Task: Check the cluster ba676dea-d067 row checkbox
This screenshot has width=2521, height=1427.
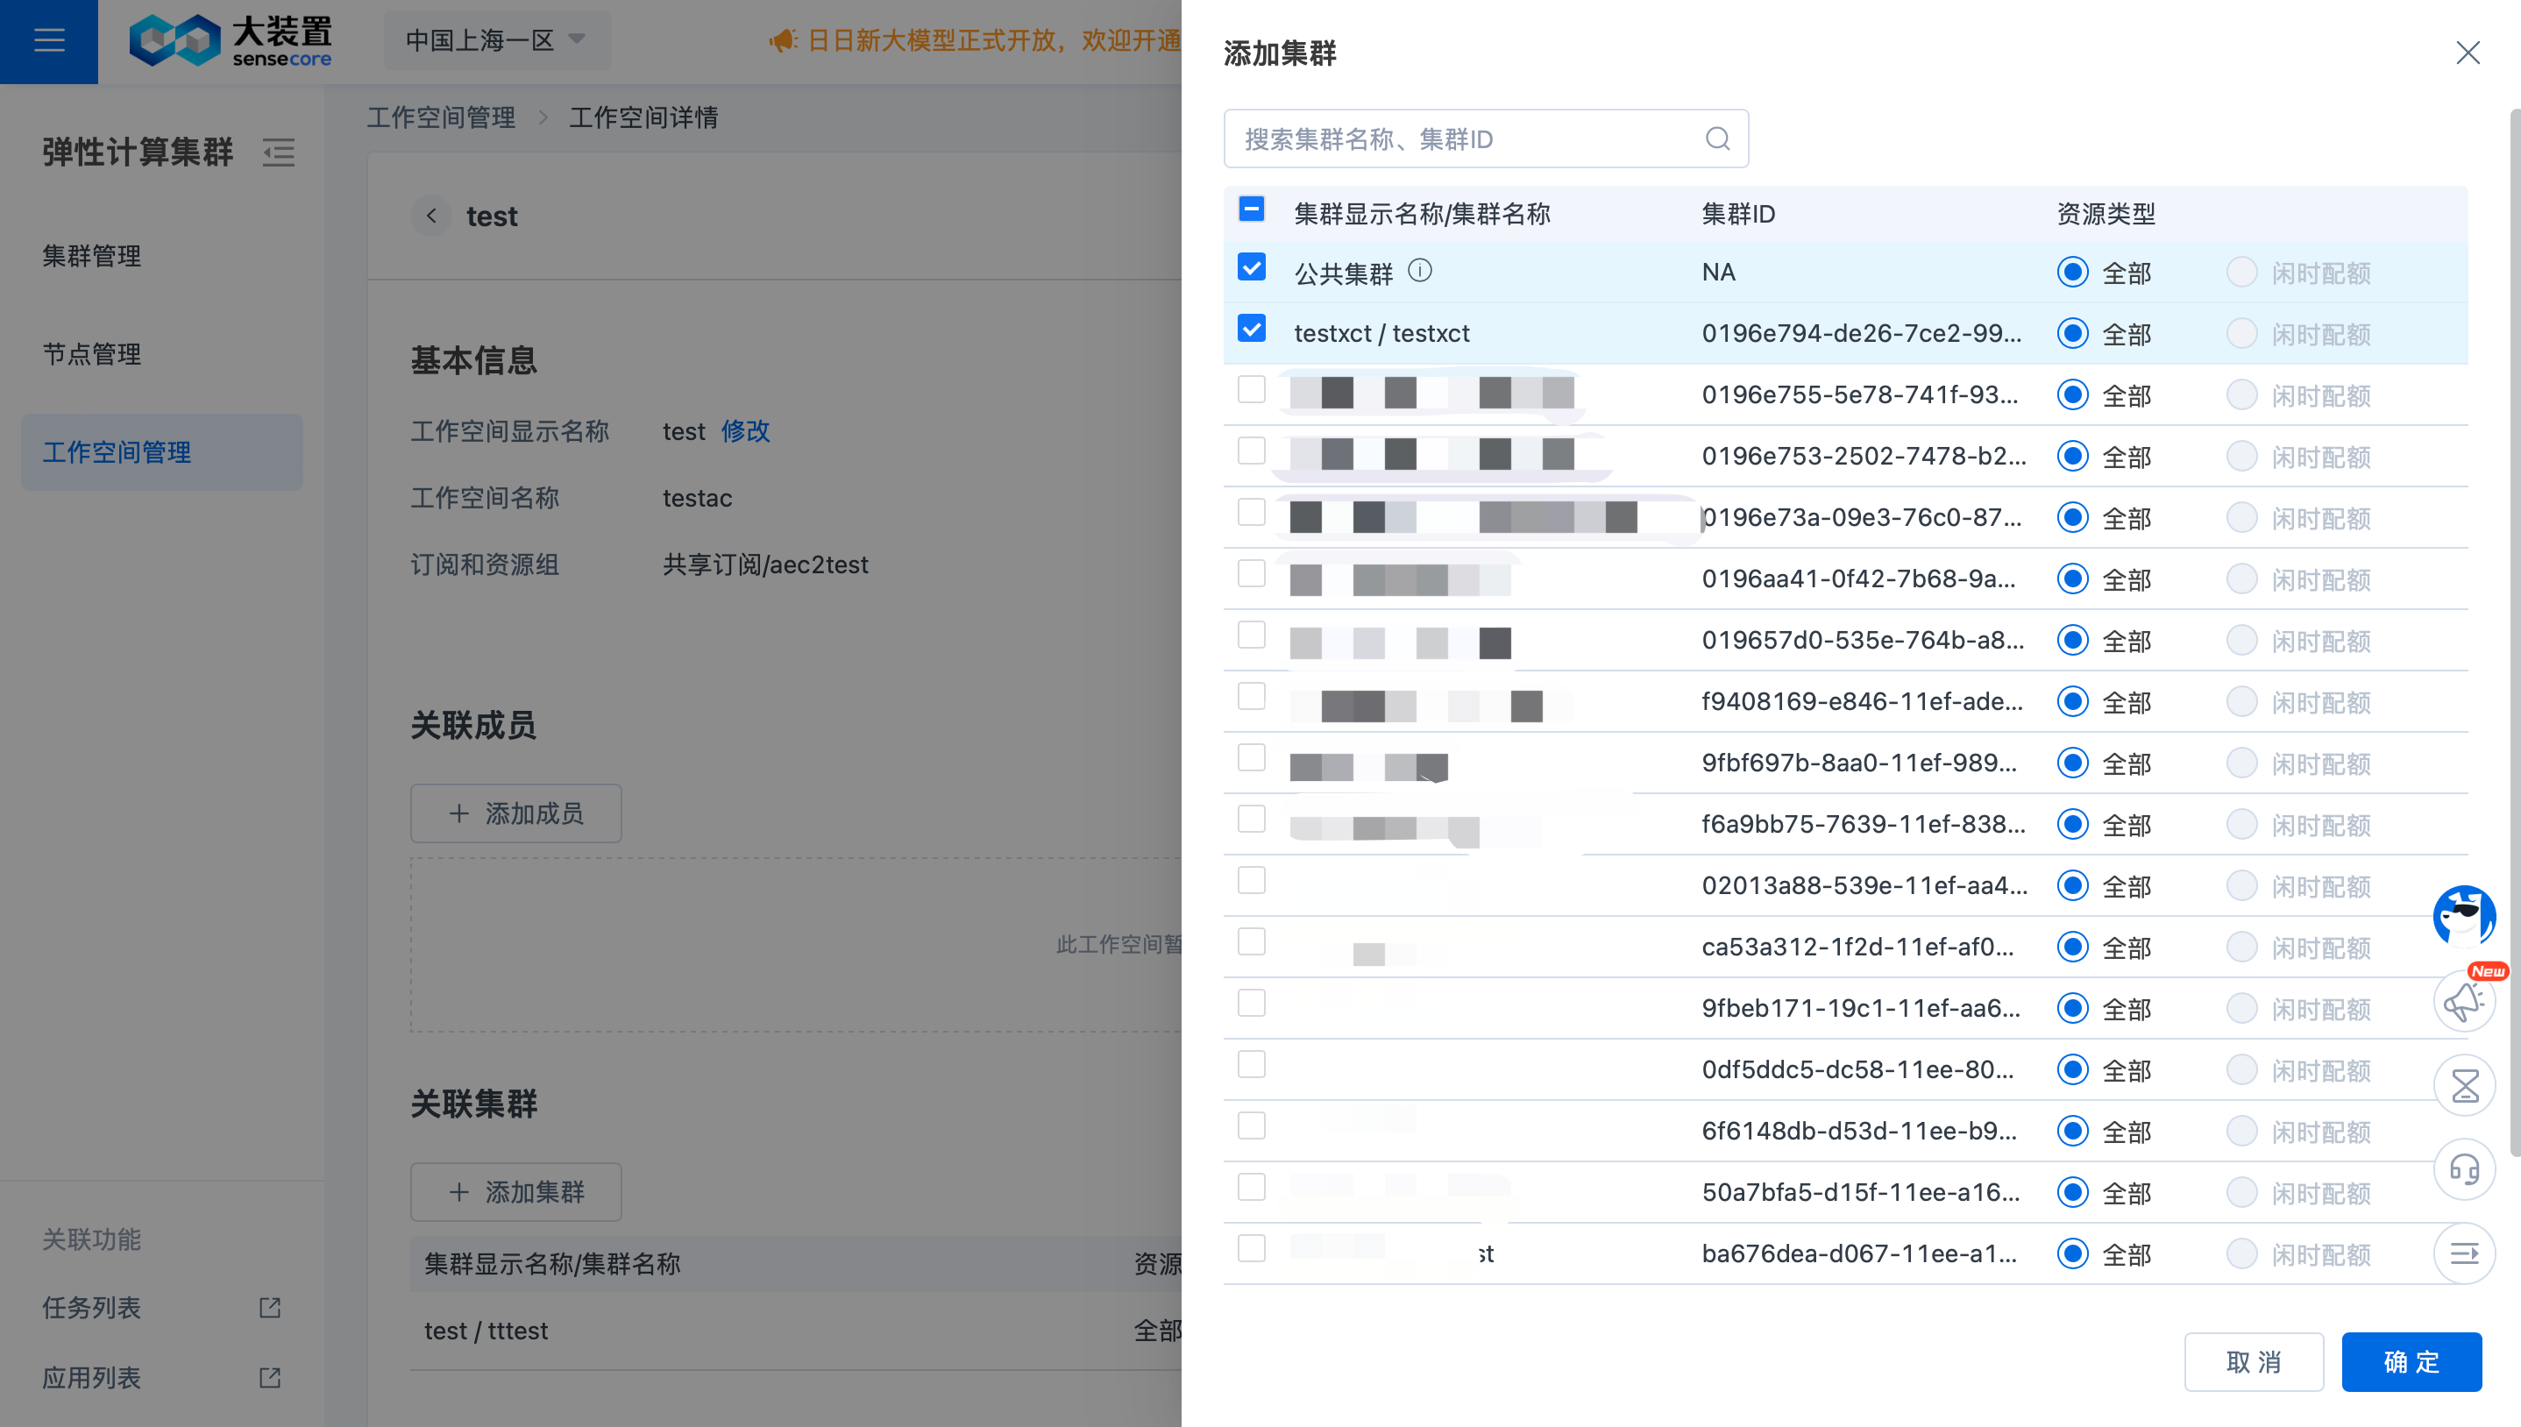Action: [1251, 1248]
